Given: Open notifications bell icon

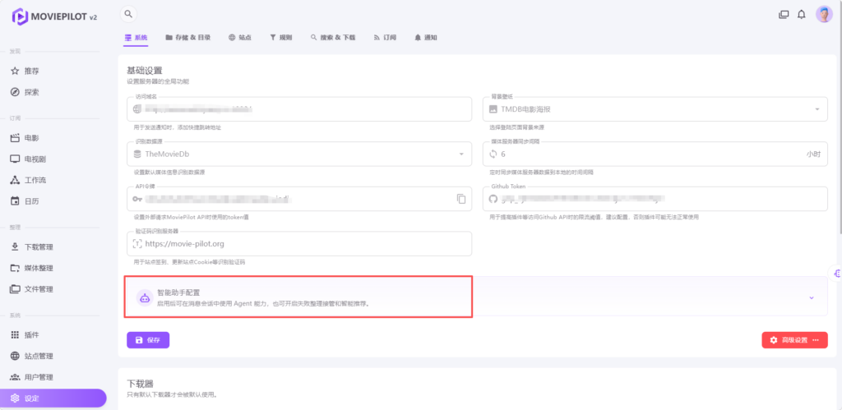Looking at the screenshot, I should [x=801, y=15].
